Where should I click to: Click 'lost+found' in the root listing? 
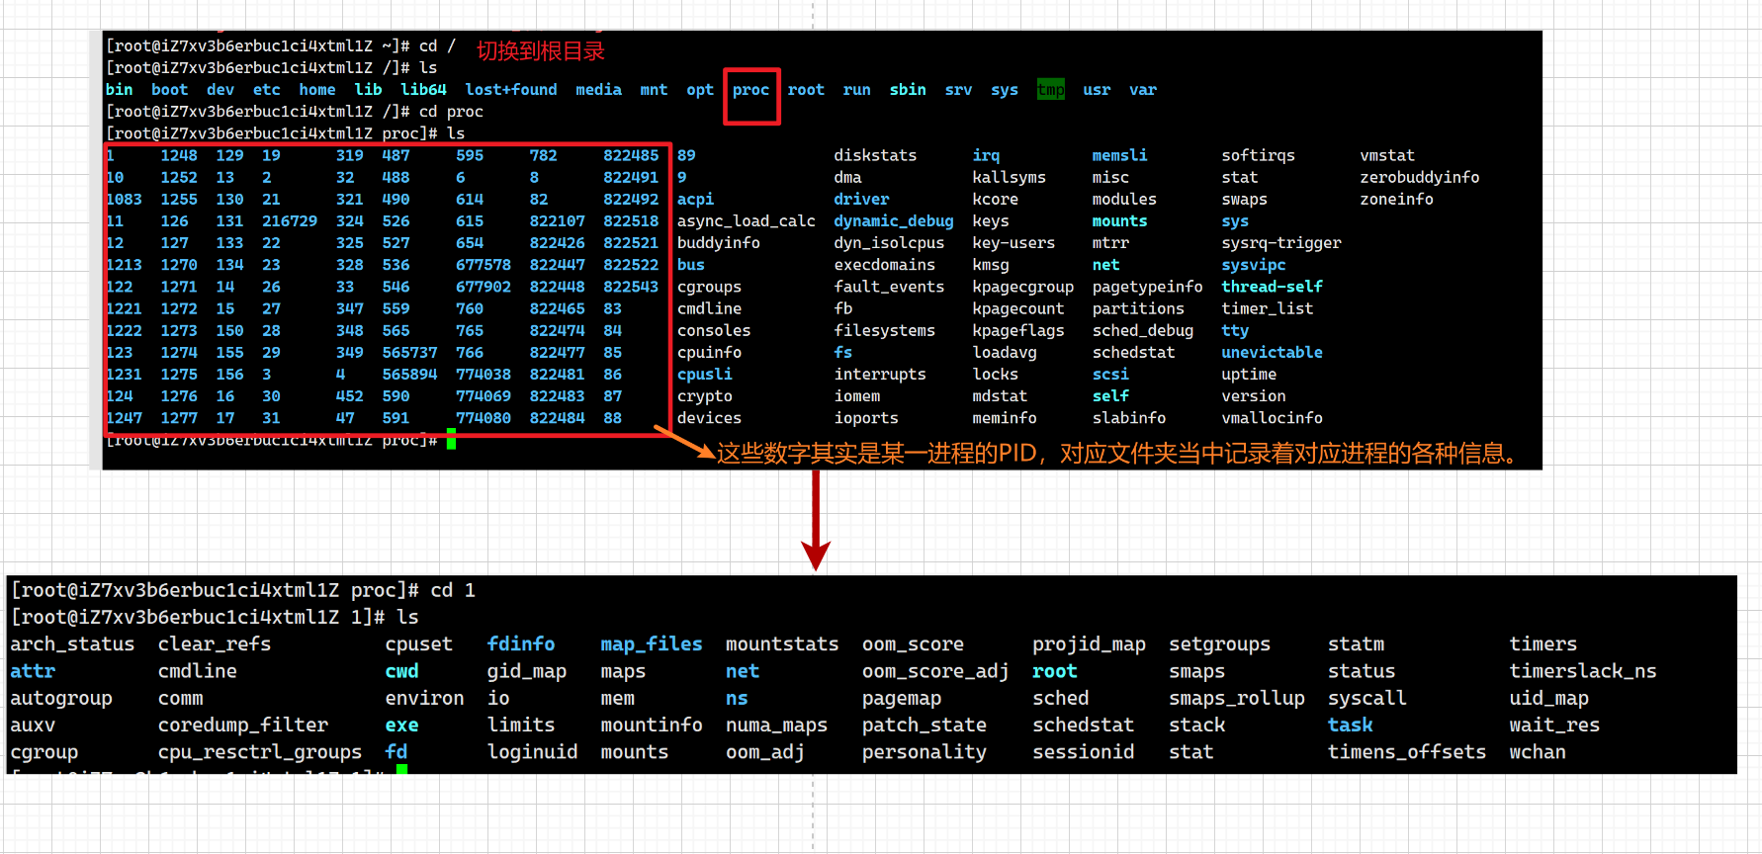[511, 90]
